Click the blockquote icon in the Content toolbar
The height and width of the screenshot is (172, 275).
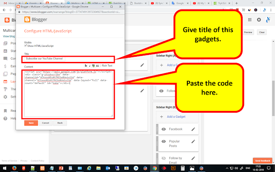point(98,66)
